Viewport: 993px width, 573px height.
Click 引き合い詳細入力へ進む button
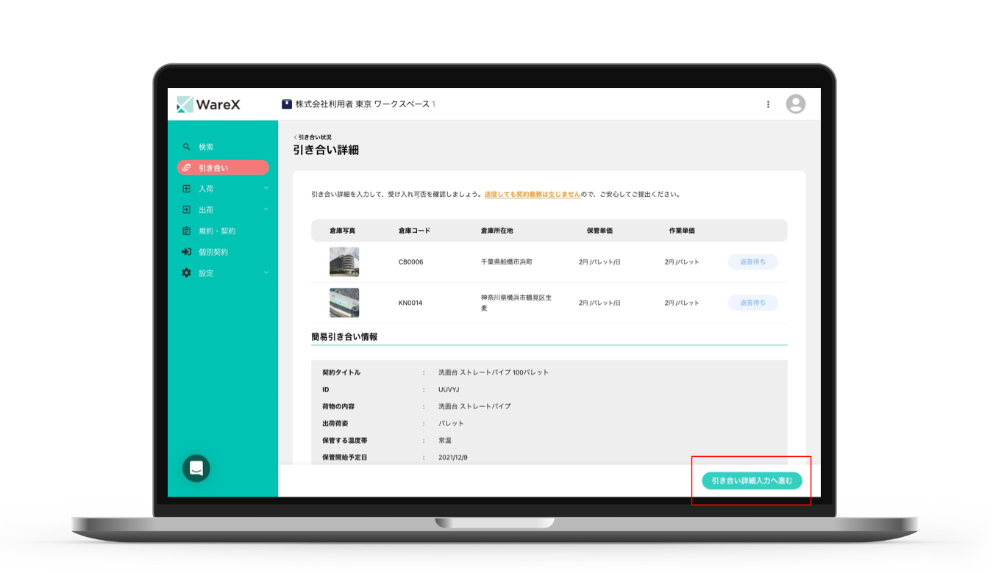pos(751,481)
